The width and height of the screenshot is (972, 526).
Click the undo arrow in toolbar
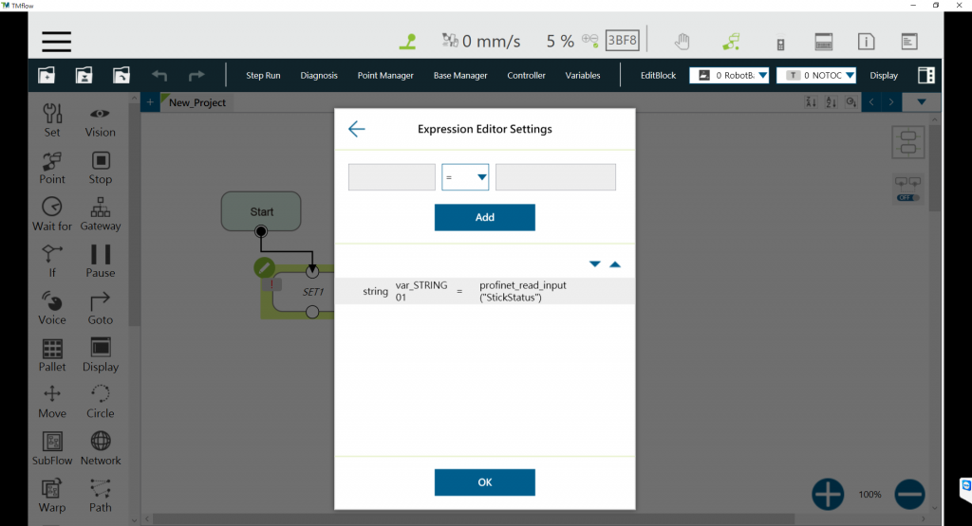(159, 76)
